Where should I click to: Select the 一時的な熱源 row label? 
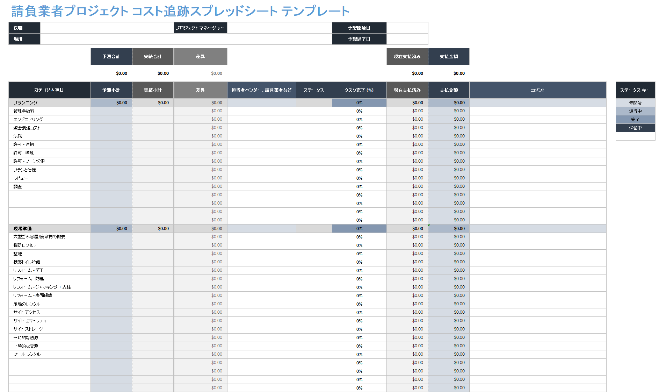coord(26,338)
